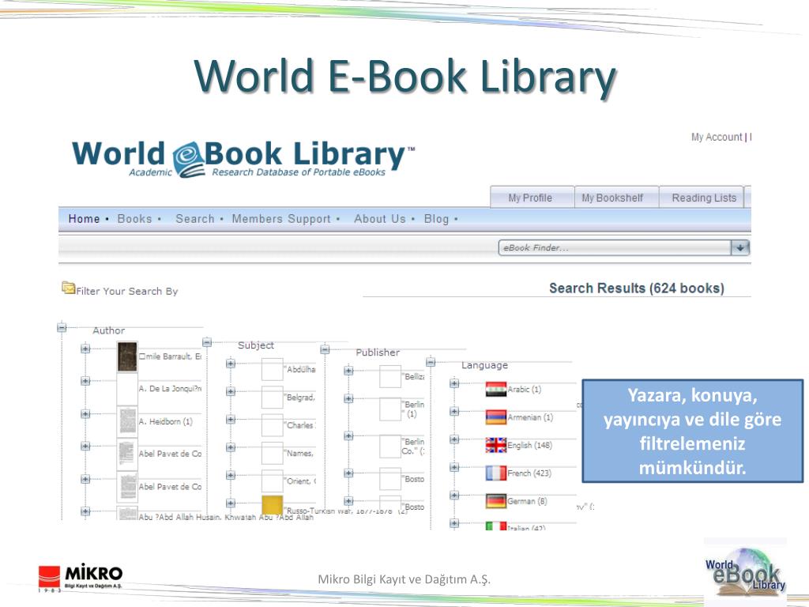This screenshot has width=809, height=607.
Task: Expand the Abdülha subject node
Action: point(231,364)
